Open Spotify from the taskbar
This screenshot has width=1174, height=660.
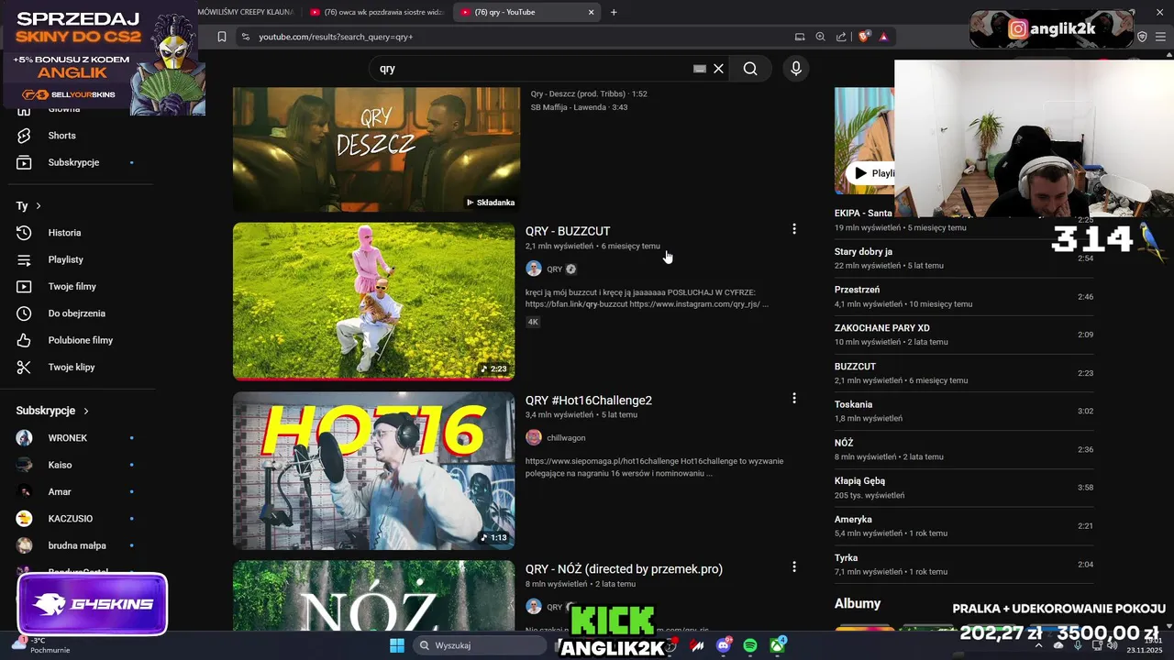point(750,645)
